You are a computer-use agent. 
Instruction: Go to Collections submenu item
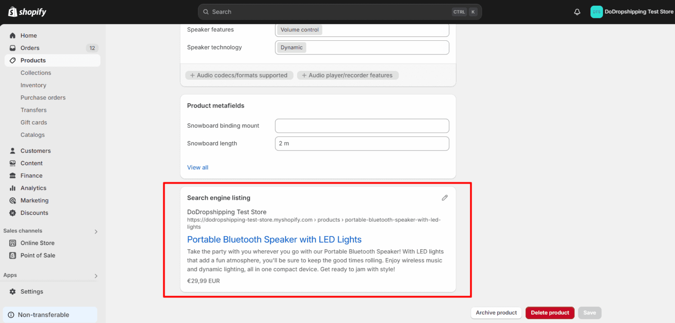click(x=36, y=73)
